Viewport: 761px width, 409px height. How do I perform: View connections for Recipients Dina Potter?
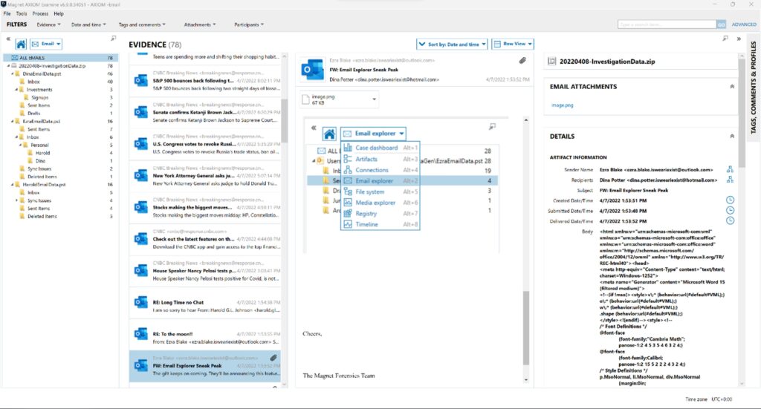tap(730, 180)
